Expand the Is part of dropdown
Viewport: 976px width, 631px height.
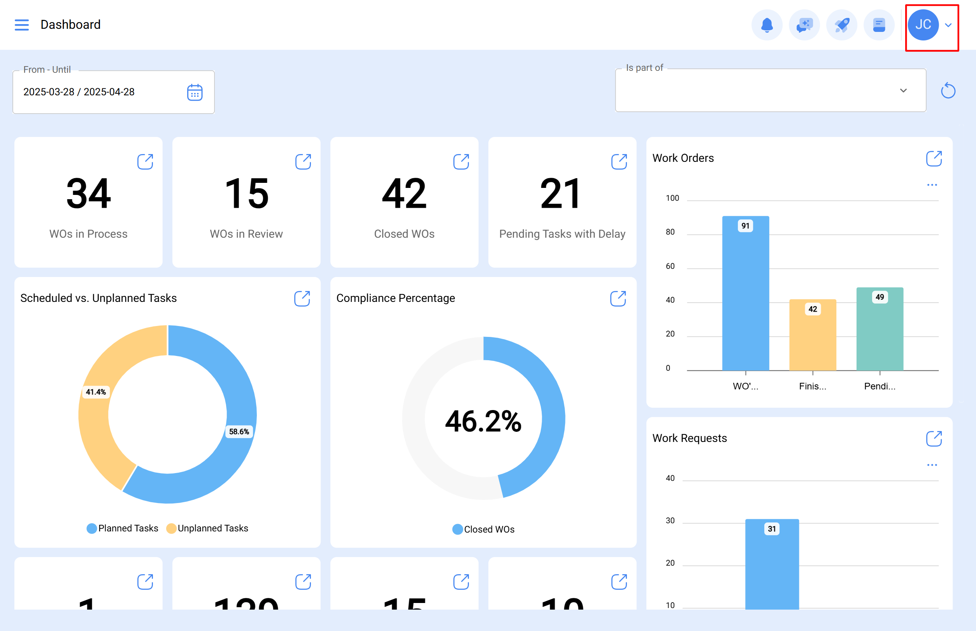(904, 91)
